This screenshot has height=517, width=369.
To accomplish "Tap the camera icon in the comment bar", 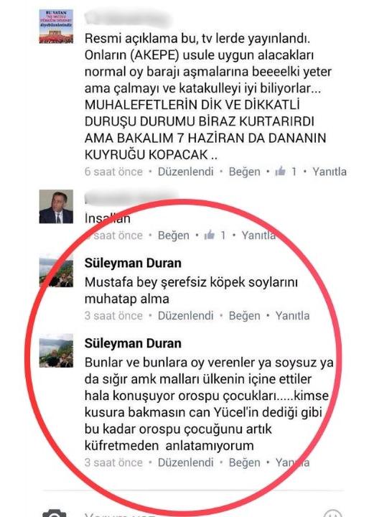I will tap(55, 513).
